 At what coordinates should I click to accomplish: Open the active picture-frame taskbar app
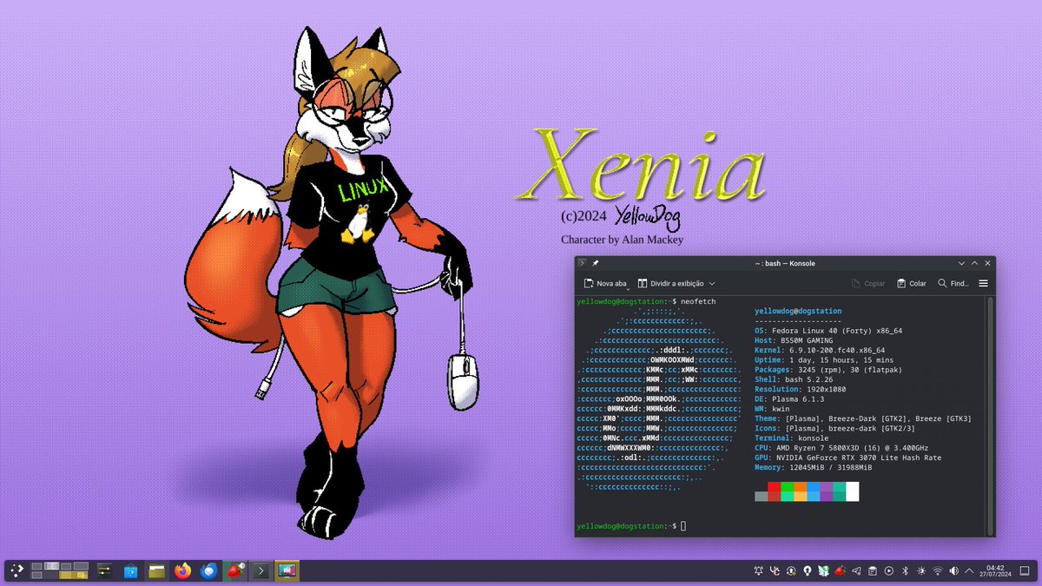tap(287, 570)
